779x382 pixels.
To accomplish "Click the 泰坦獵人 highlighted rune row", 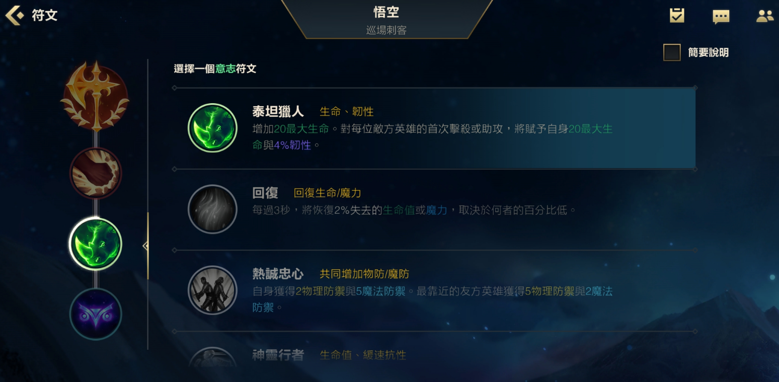I will pyautogui.click(x=435, y=128).
